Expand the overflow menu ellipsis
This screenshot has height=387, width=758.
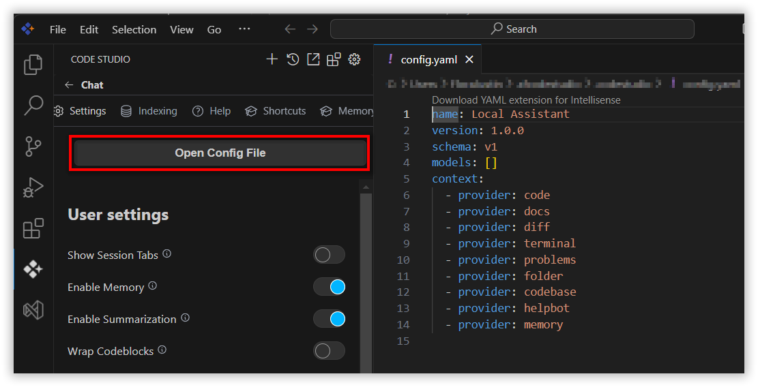click(244, 29)
